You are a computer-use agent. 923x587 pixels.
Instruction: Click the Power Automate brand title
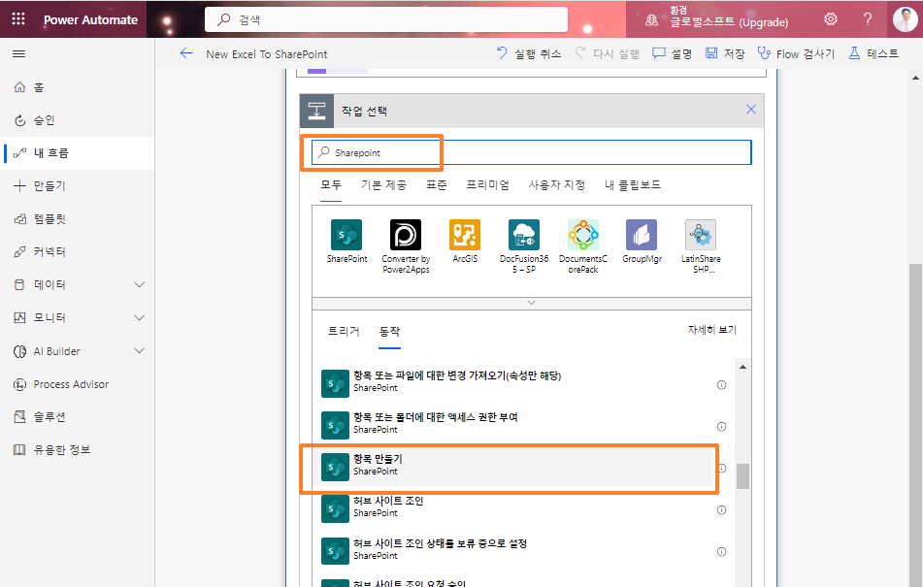(x=90, y=19)
